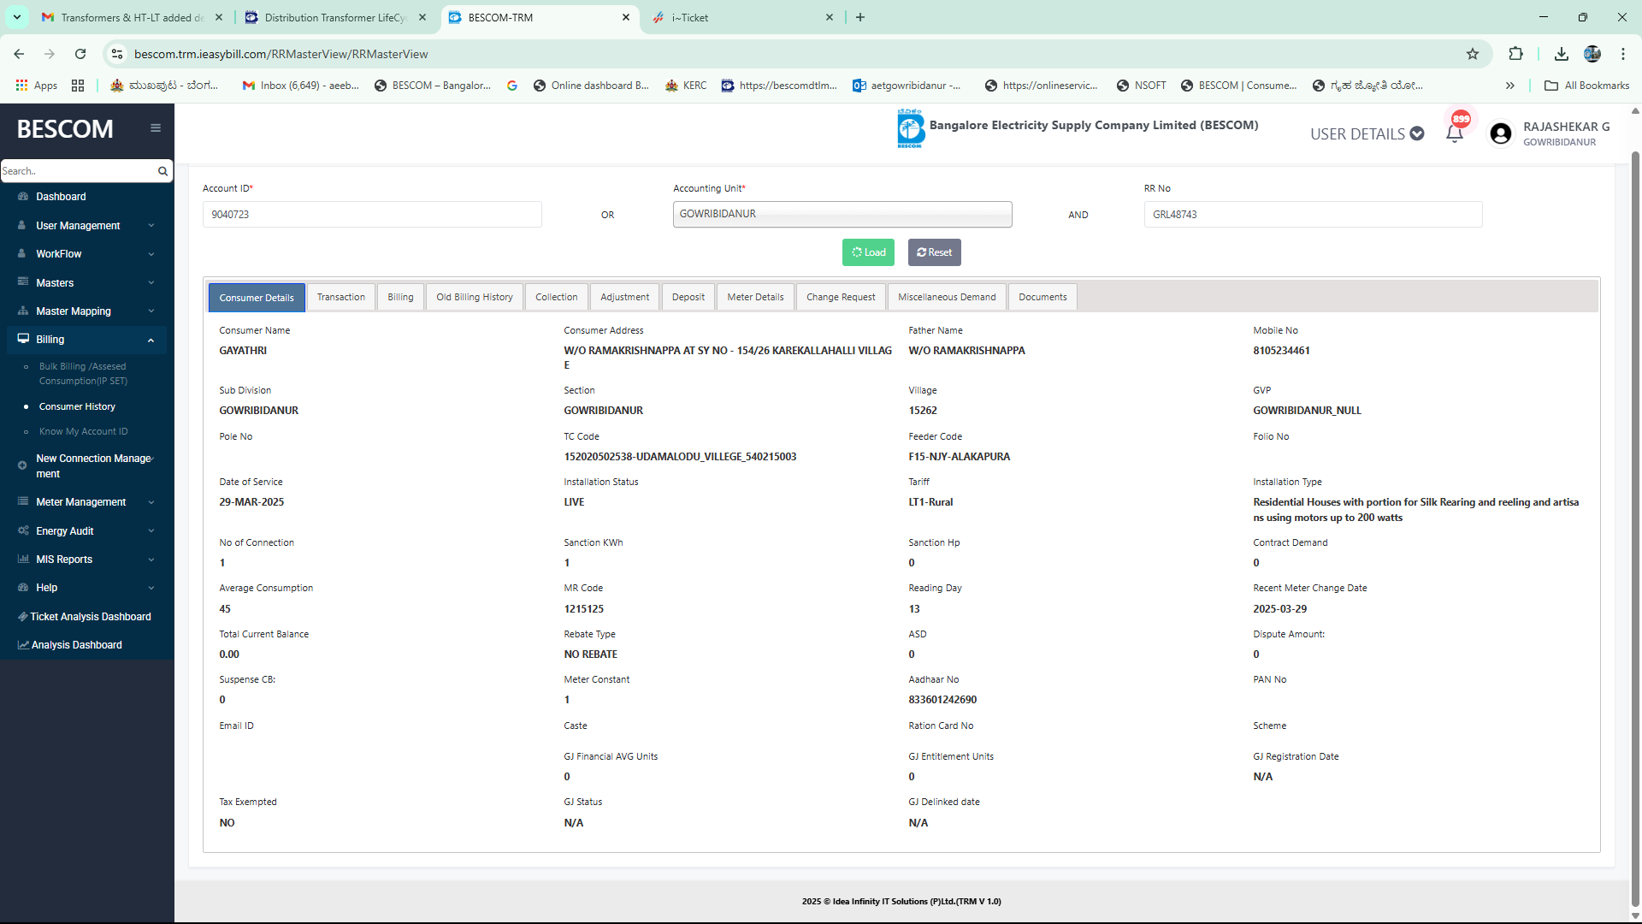Open a new browser tab with plus icon
The width and height of the screenshot is (1642, 924).
coord(860,17)
